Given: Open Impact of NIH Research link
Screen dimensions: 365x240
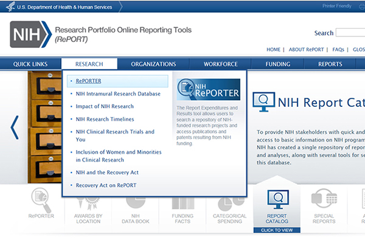Looking at the screenshot, I should [x=105, y=106].
